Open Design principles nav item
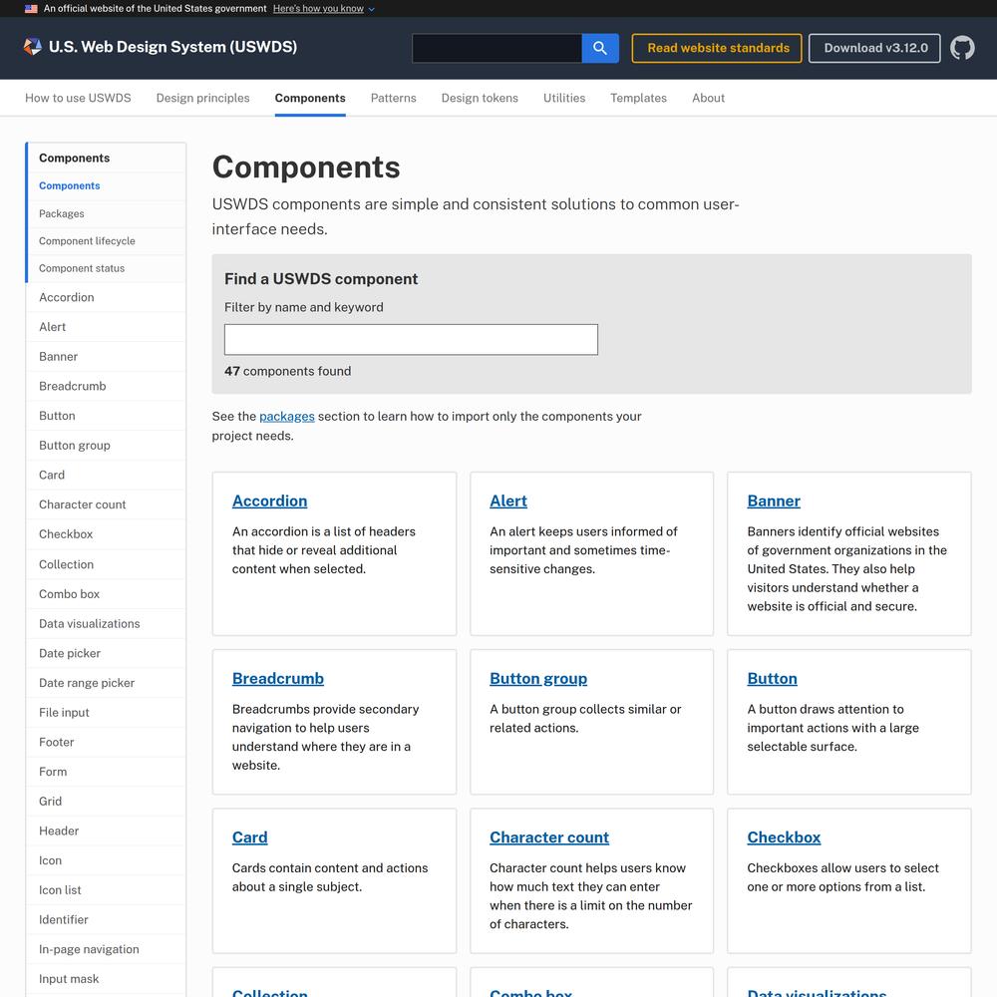 pyautogui.click(x=202, y=98)
